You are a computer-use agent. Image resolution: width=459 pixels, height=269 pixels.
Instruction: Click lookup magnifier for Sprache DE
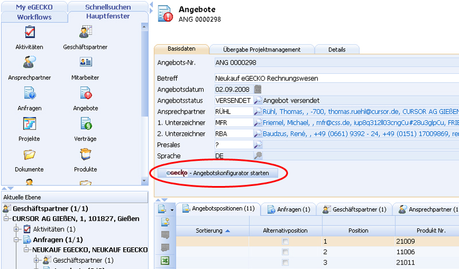point(258,156)
